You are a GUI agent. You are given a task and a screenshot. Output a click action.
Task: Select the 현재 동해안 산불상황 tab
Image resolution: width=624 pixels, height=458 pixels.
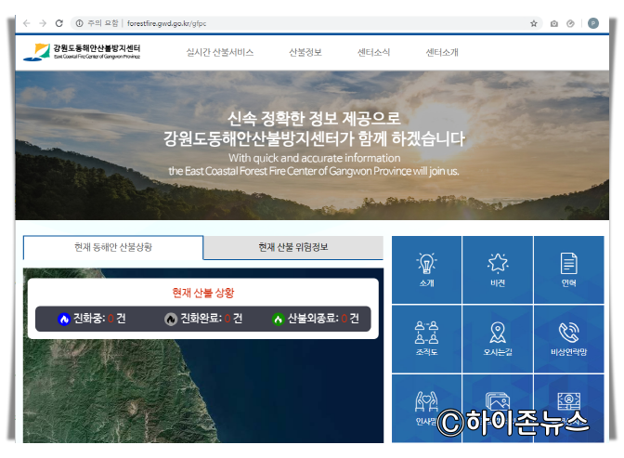113,247
